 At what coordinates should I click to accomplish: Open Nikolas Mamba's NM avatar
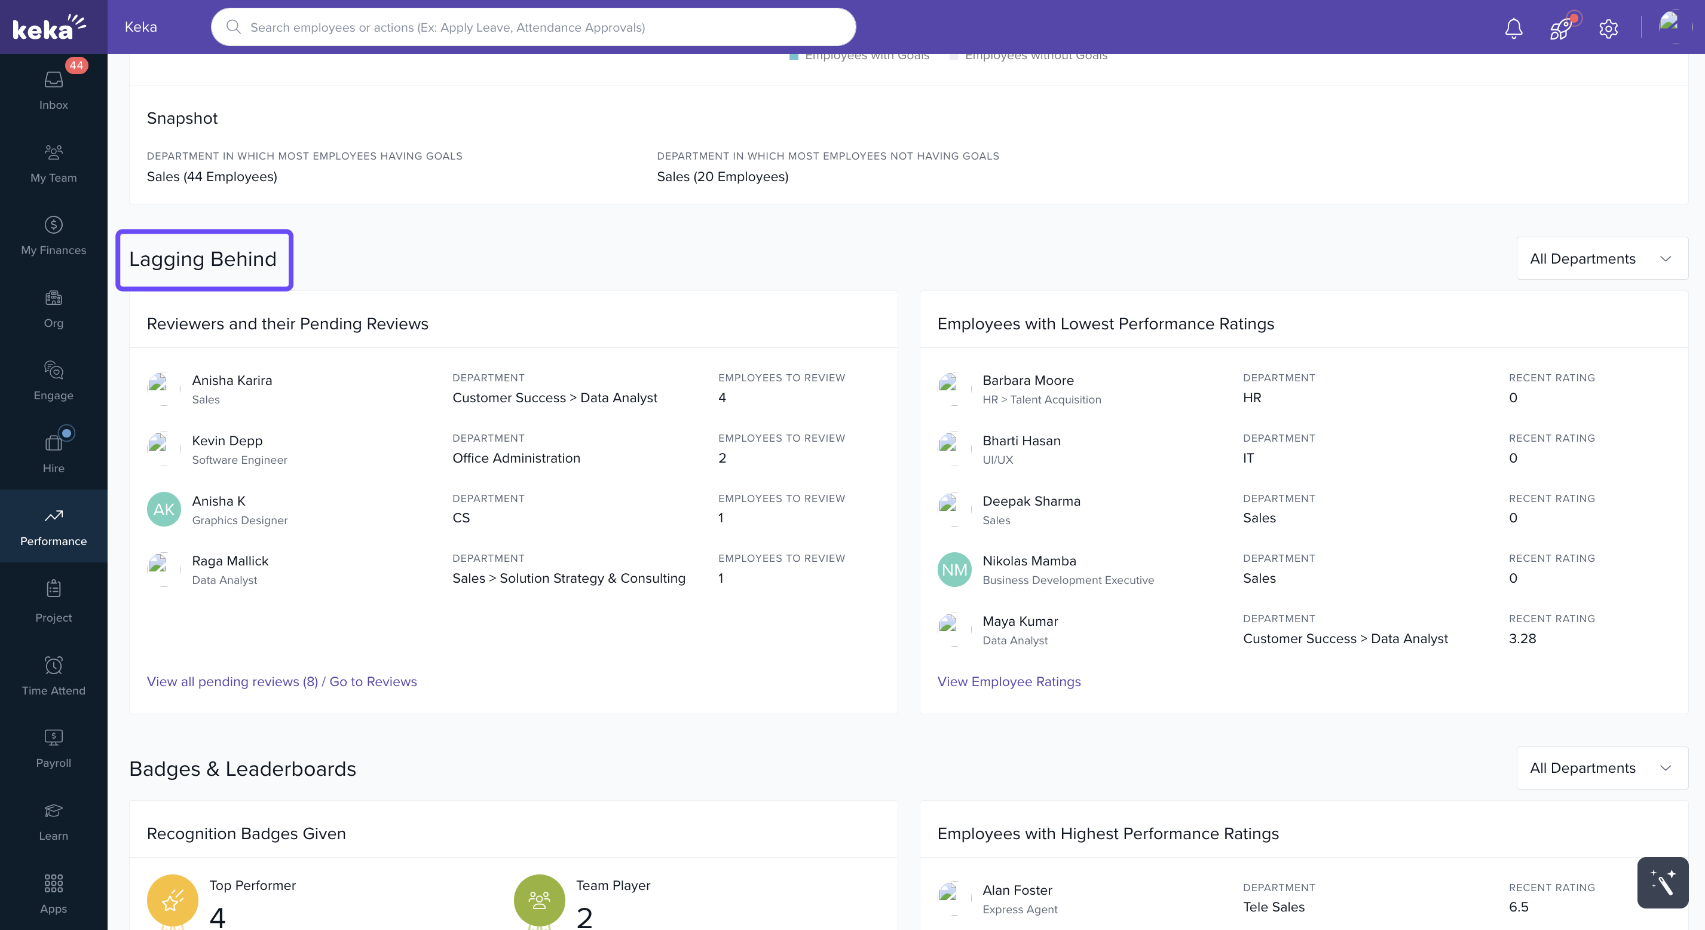954,569
